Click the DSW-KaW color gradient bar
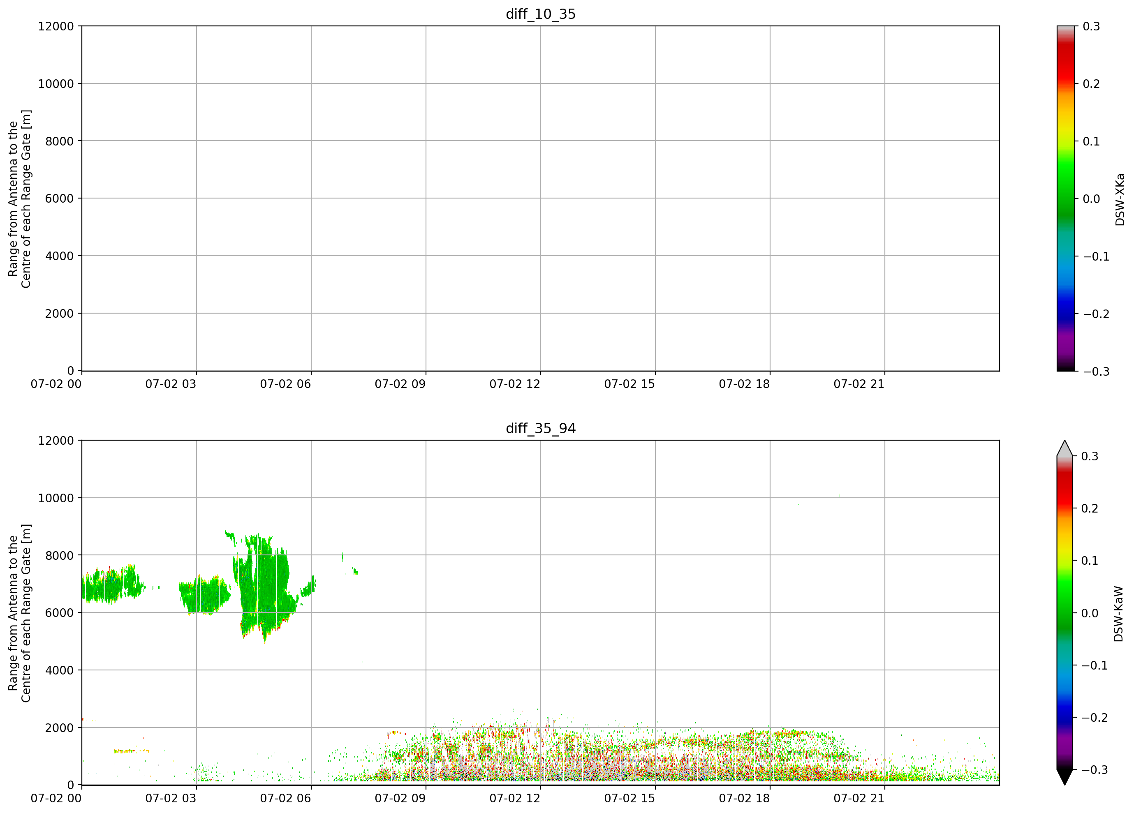Viewport: 1134px width, 813px height. [1065, 612]
